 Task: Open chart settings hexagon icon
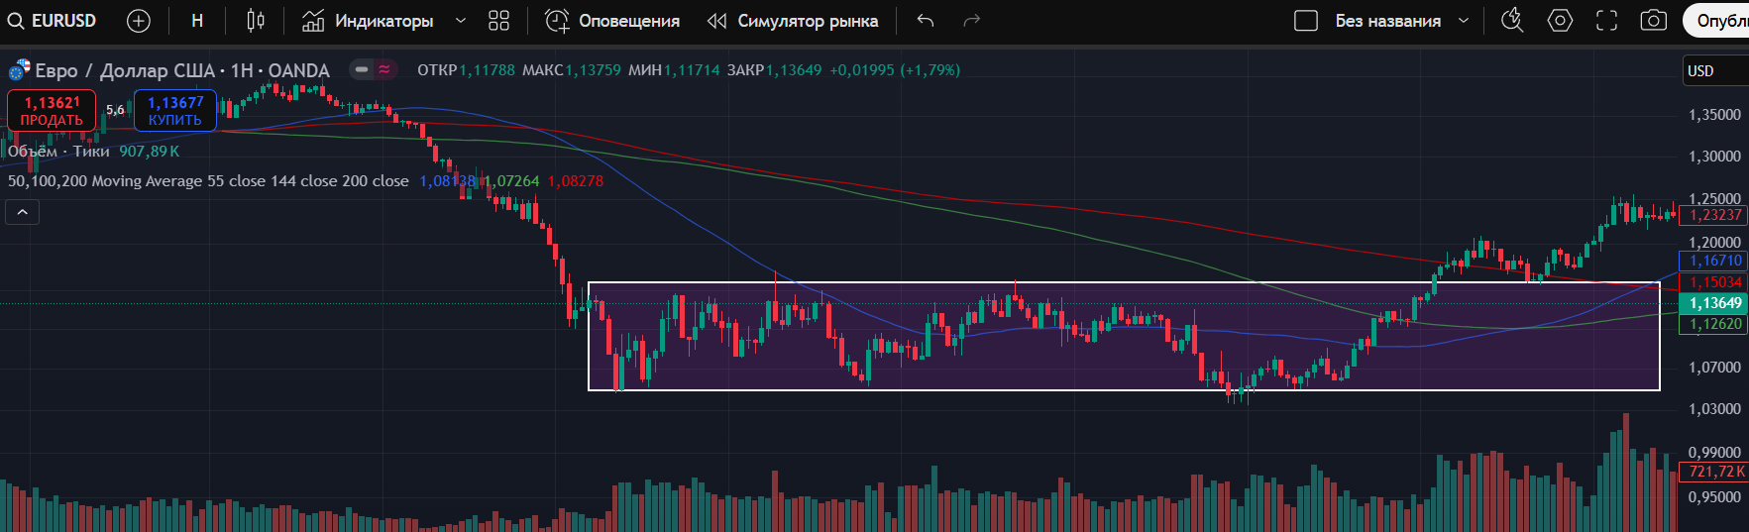pos(1560,21)
